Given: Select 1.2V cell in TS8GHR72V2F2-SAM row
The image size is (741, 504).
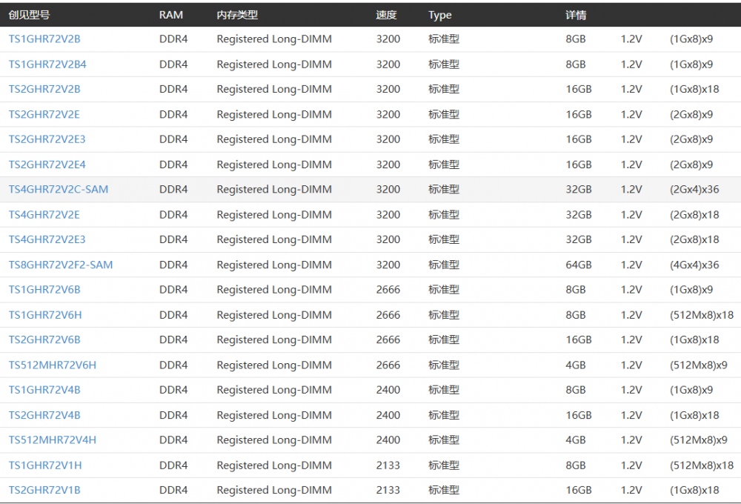Looking at the screenshot, I should pos(631,265).
